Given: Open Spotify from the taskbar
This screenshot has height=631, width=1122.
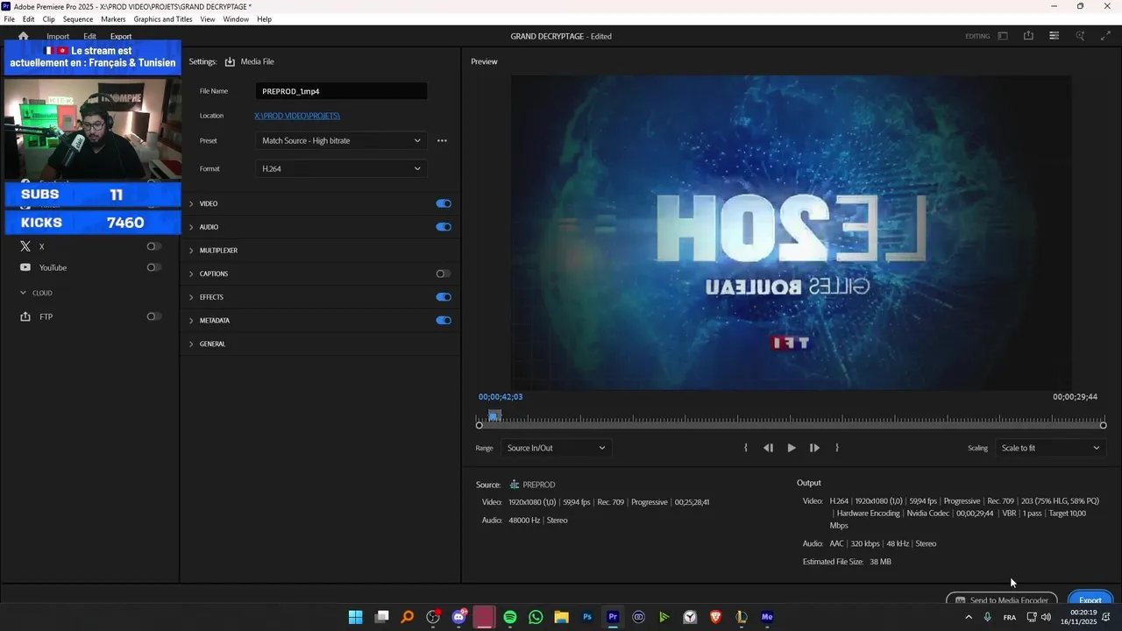Looking at the screenshot, I should pyautogui.click(x=510, y=617).
